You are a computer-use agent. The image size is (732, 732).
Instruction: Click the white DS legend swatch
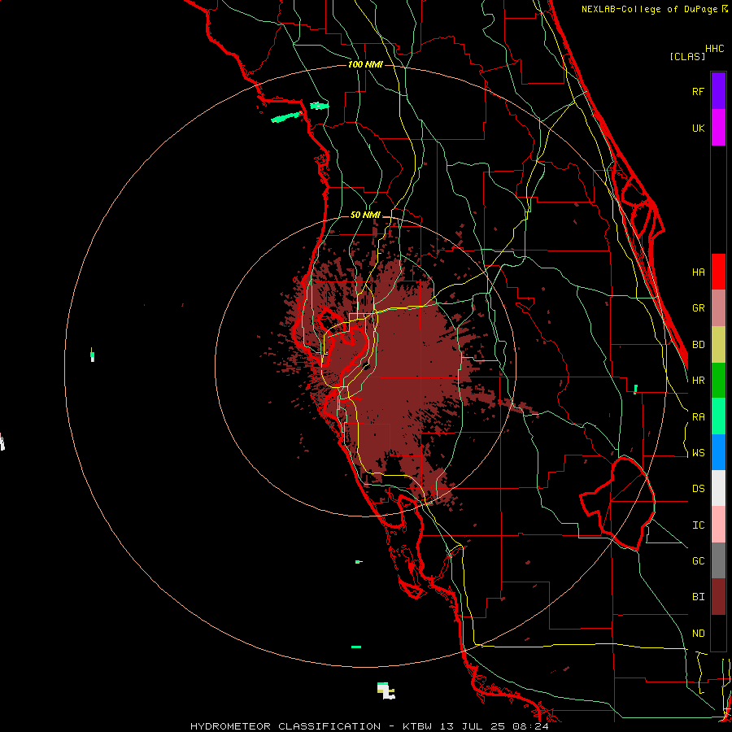(x=718, y=488)
